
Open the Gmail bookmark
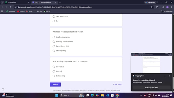[x=29, y=11]
